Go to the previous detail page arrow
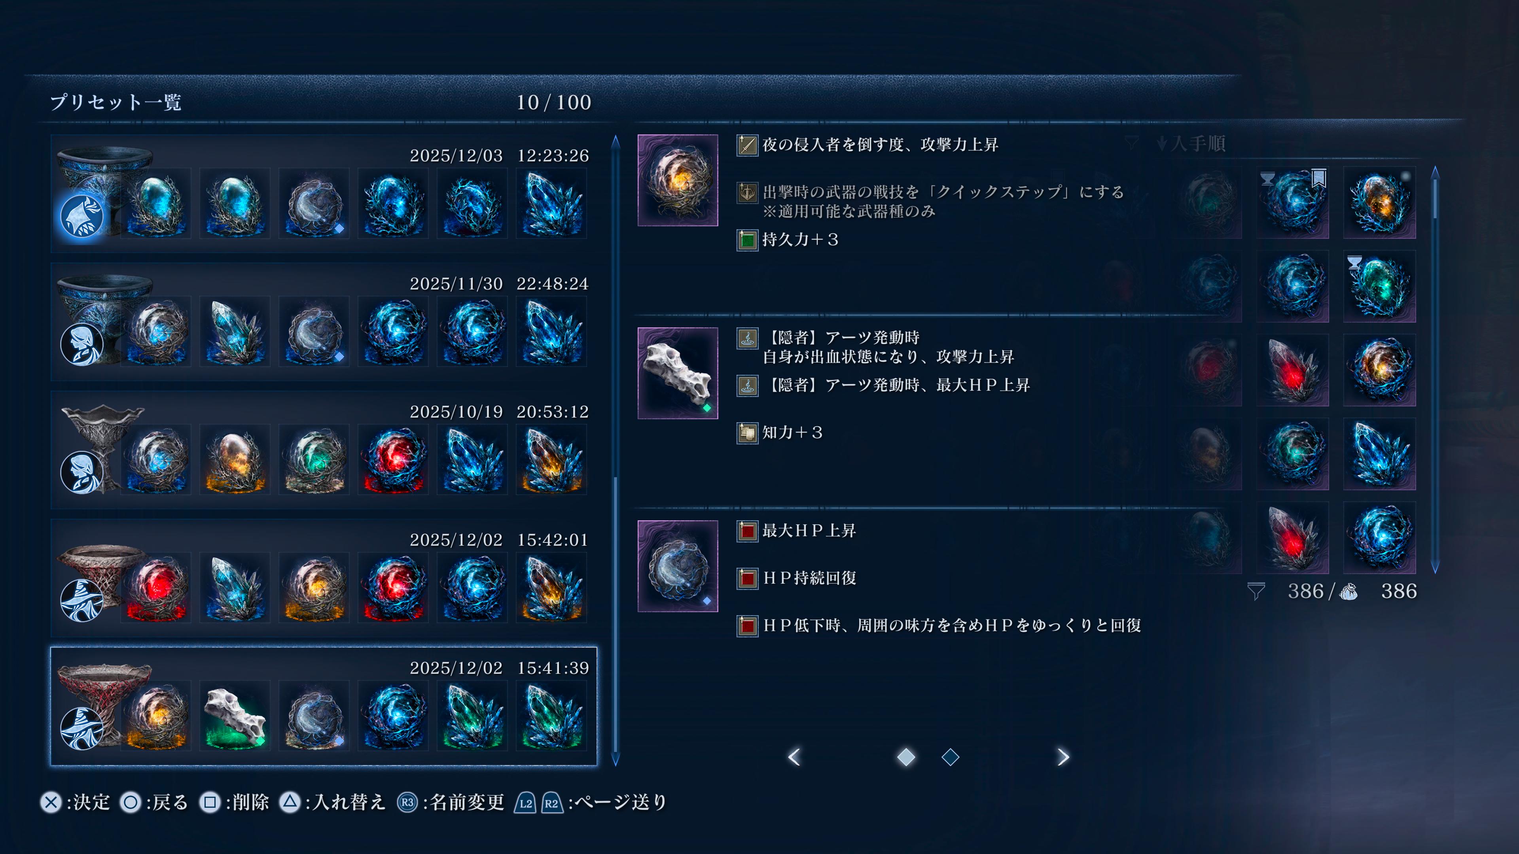 [794, 757]
